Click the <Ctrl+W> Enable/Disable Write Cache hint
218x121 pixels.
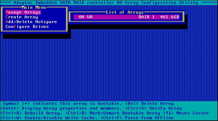(49, 118)
